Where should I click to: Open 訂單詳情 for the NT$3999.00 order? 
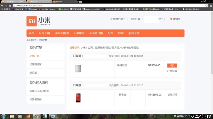[x=172, y=95]
